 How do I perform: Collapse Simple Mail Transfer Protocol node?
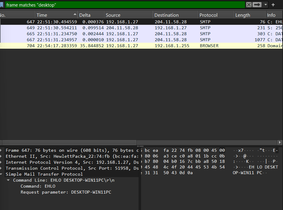1,174
